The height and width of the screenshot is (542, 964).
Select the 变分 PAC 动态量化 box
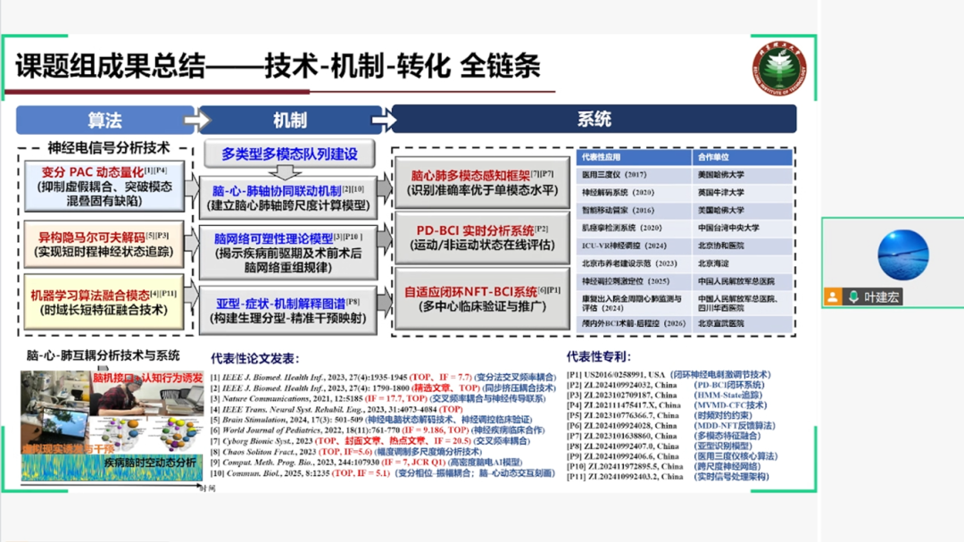coord(104,186)
